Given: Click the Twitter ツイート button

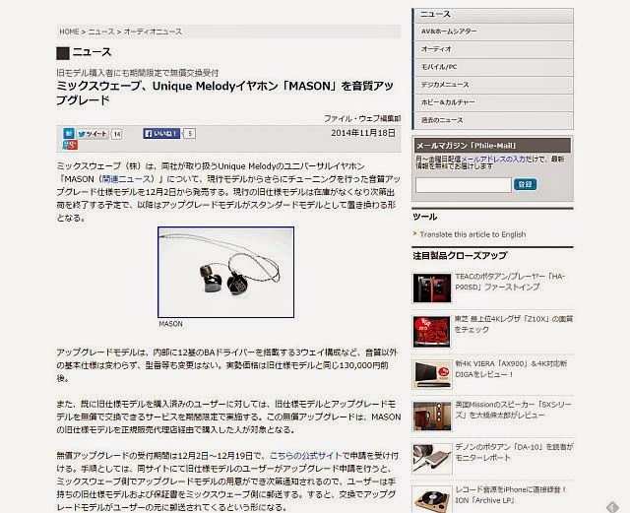Looking at the screenshot, I should coord(93,134).
